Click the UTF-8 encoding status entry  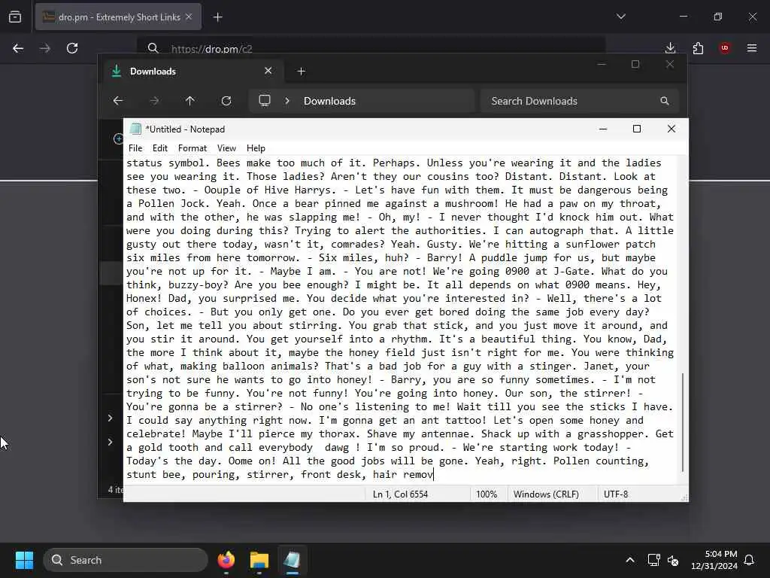click(x=616, y=494)
